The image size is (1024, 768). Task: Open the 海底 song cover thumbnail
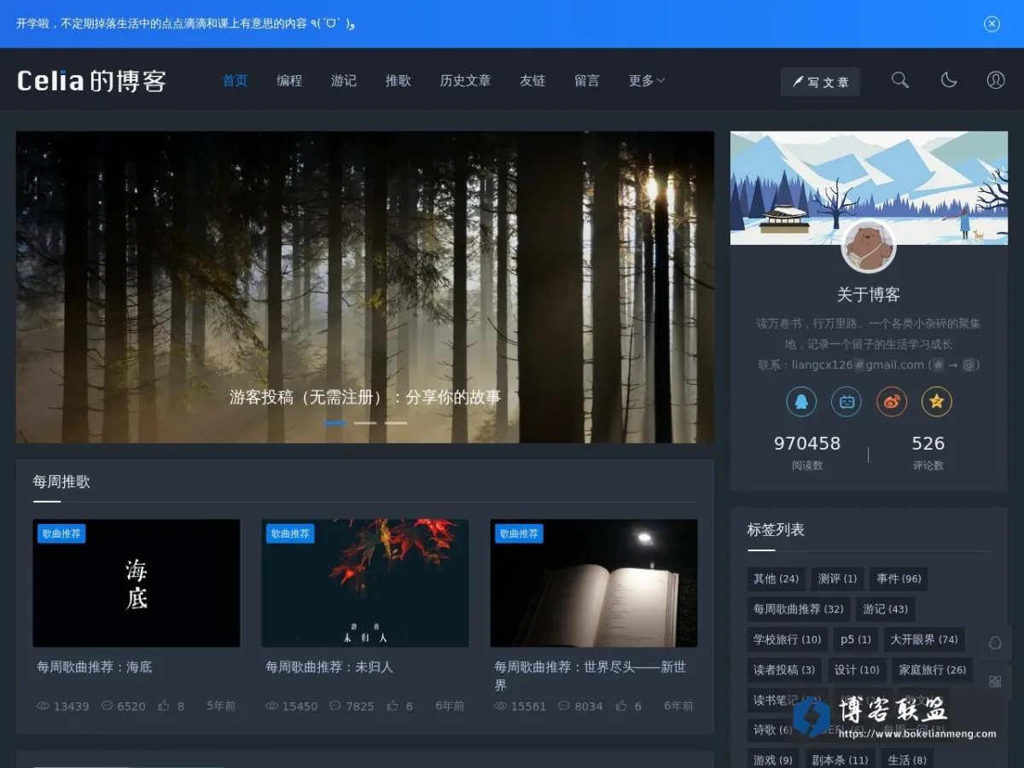[x=137, y=583]
